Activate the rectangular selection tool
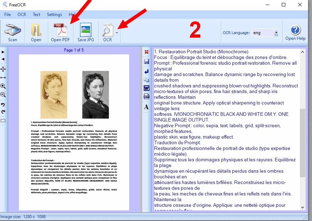The image size is (312, 221). [3, 121]
